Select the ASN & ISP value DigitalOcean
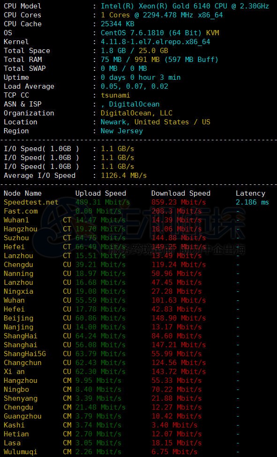This screenshot has width=277, height=457. tap(134, 104)
